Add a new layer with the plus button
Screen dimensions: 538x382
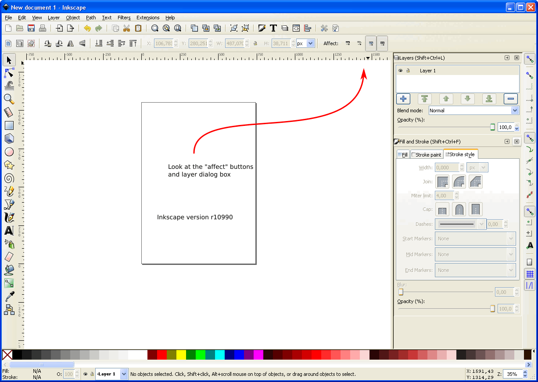point(403,99)
